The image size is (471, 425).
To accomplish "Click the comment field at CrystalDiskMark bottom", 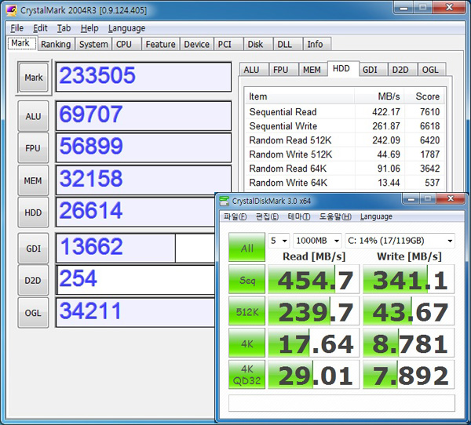I will (341, 403).
